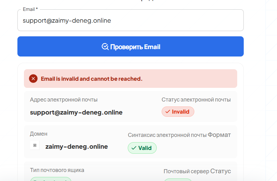The image size is (277, 181).
Task: Click the Email input field
Action: pyautogui.click(x=130, y=20)
